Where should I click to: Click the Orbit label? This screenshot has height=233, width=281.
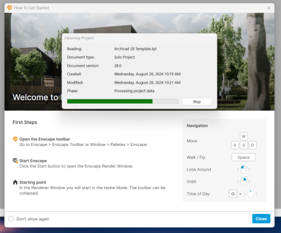tap(192, 181)
